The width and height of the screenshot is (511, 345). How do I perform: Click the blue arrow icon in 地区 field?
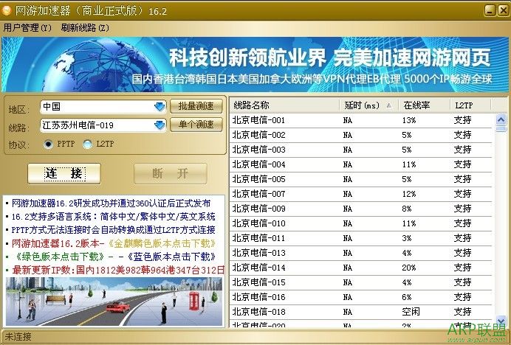(159, 107)
